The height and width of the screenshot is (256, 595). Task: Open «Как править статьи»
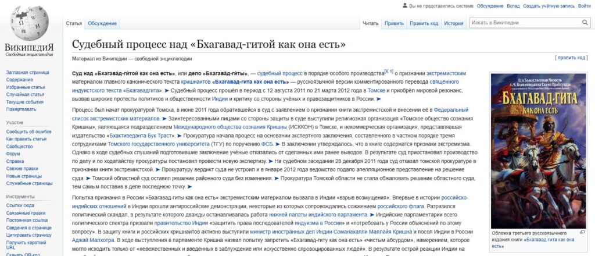pos(26,139)
